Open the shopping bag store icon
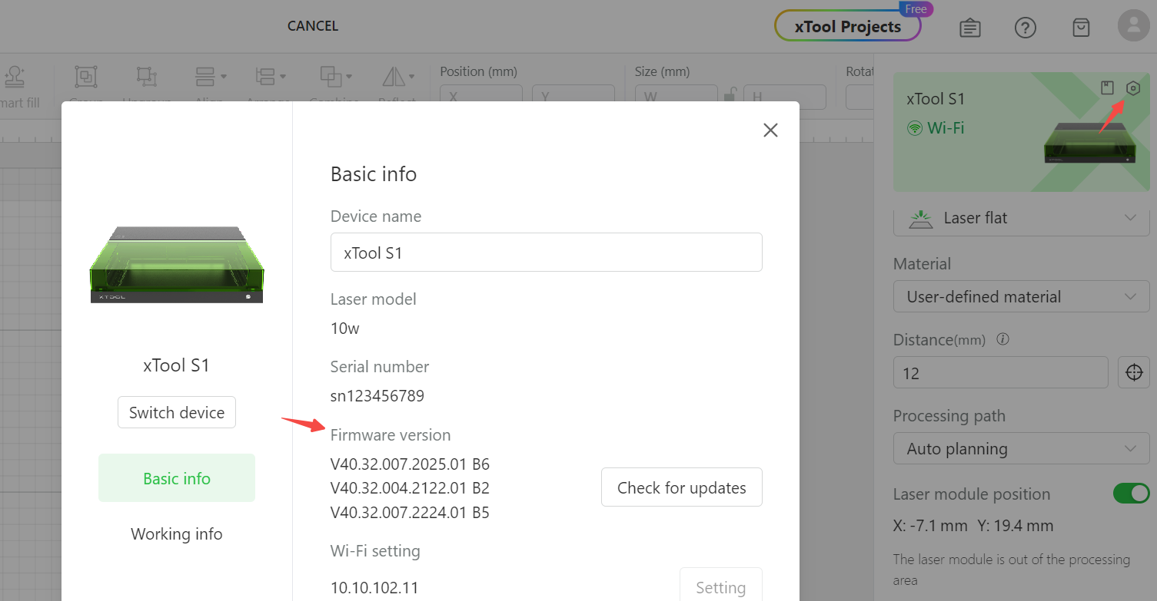This screenshot has height=601, width=1157. pyautogui.click(x=1081, y=28)
